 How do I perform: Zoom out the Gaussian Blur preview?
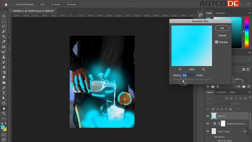[180, 69]
